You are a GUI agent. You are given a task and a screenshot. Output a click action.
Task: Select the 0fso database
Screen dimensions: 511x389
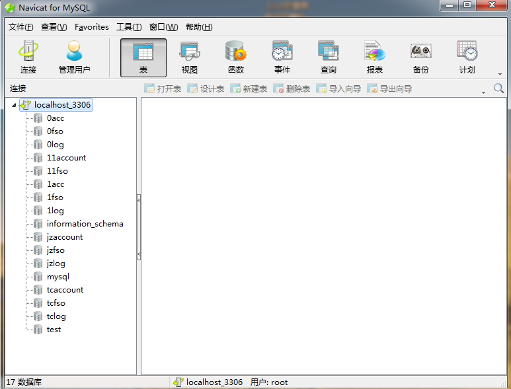[x=55, y=131]
